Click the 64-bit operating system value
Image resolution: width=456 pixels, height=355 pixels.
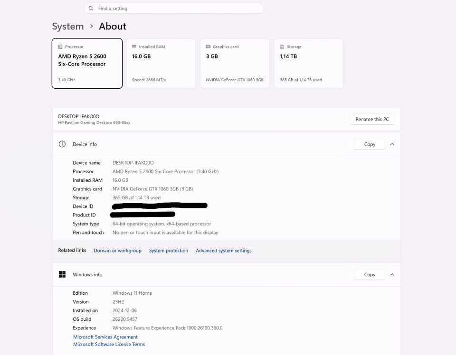click(161, 224)
